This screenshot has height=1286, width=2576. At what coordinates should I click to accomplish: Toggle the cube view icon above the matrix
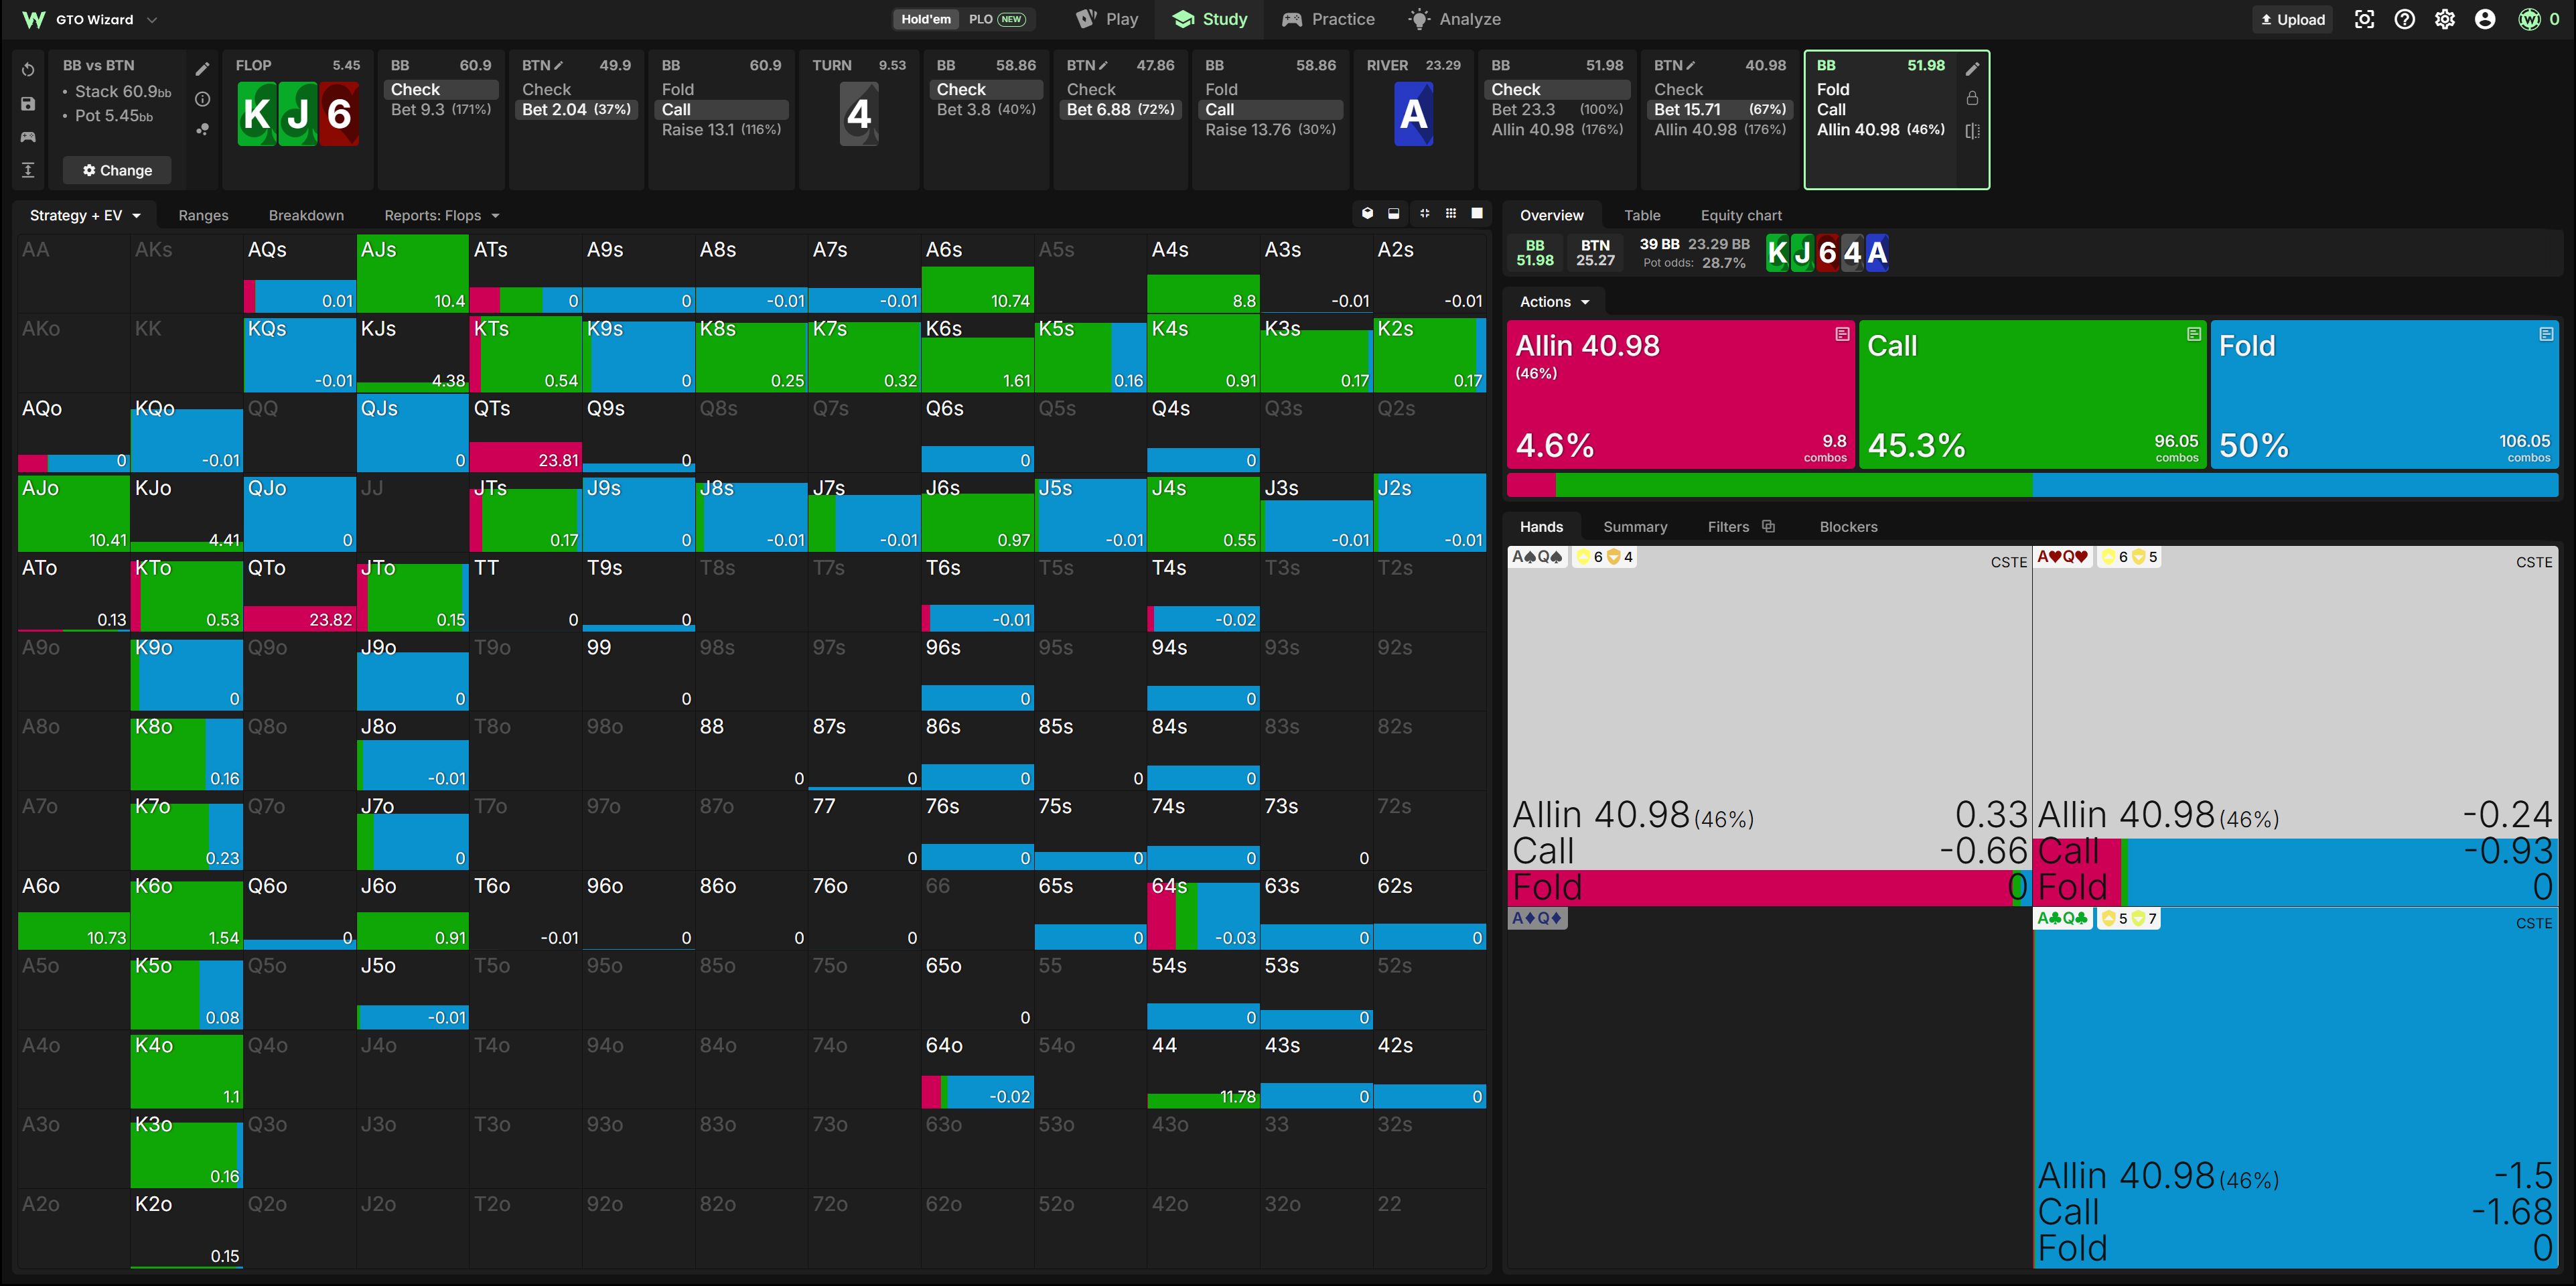[x=1367, y=213]
